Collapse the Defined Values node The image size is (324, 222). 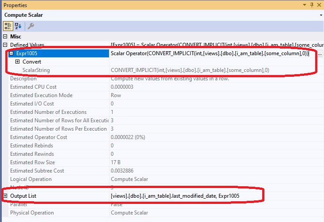click(5, 45)
